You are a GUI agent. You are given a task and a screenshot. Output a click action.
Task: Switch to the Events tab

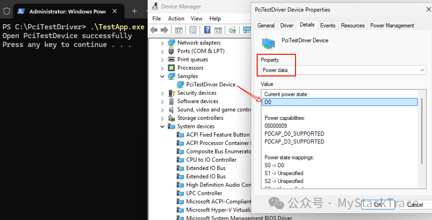(x=328, y=25)
